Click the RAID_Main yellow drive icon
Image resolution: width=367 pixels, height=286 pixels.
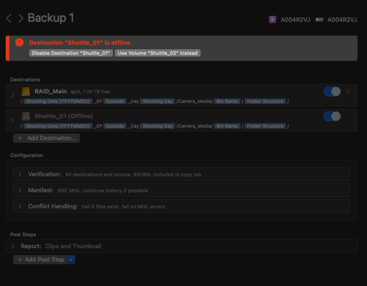coord(26,91)
